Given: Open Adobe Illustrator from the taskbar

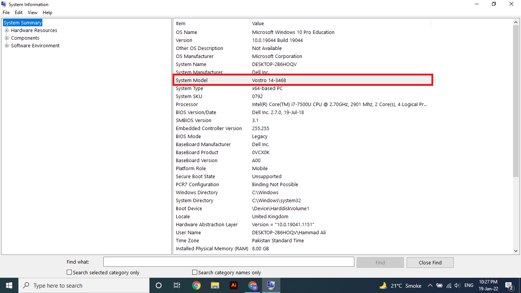Looking at the screenshot, I should pos(234,285).
